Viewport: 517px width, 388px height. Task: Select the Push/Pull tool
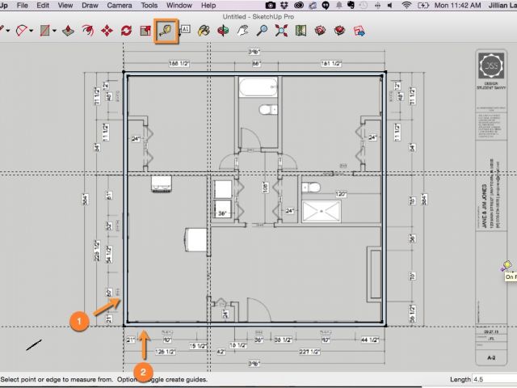(69, 32)
